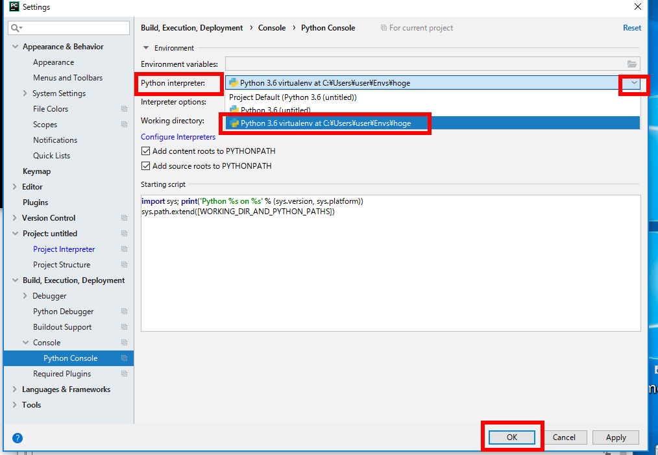Click the For current project icon
The image size is (658, 455).
point(384,28)
